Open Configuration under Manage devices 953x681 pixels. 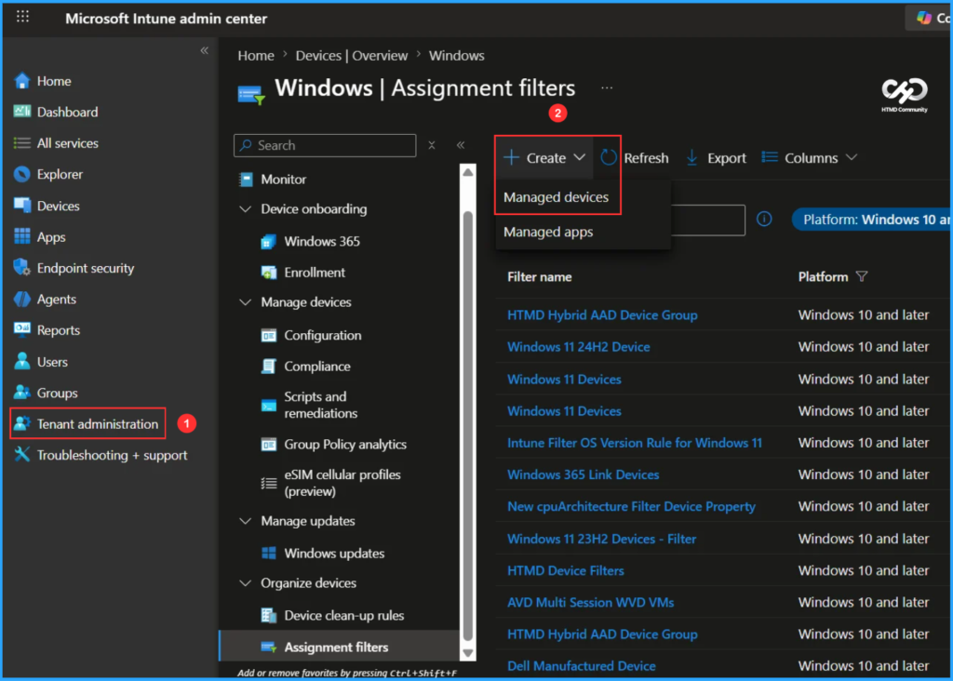click(x=323, y=335)
